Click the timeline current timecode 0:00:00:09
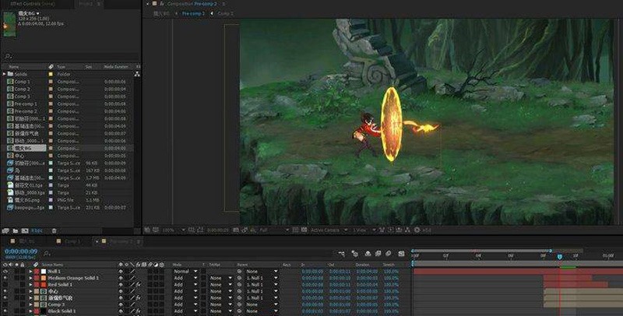 click(x=21, y=251)
